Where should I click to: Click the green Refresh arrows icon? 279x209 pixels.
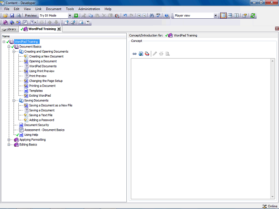[x=253, y=16]
